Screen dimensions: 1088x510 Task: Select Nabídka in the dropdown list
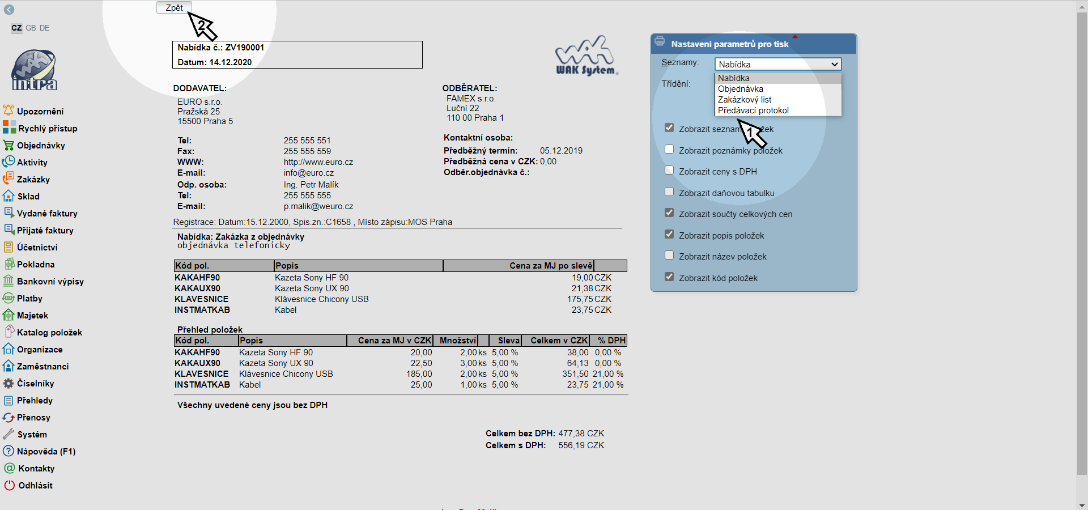click(x=778, y=78)
